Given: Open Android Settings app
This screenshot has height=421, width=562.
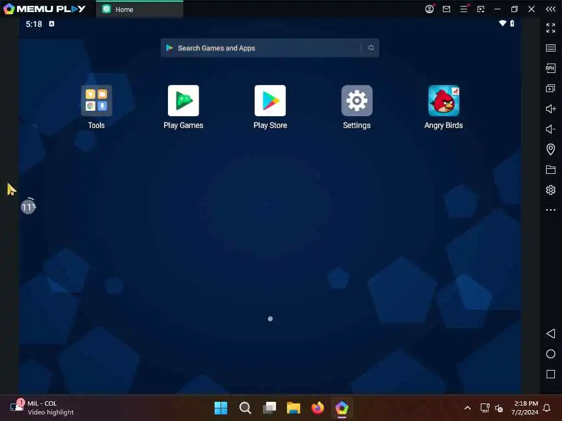Looking at the screenshot, I should [x=357, y=101].
